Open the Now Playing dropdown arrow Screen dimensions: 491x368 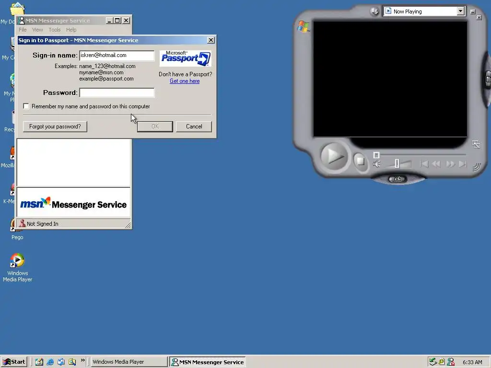[x=460, y=11]
